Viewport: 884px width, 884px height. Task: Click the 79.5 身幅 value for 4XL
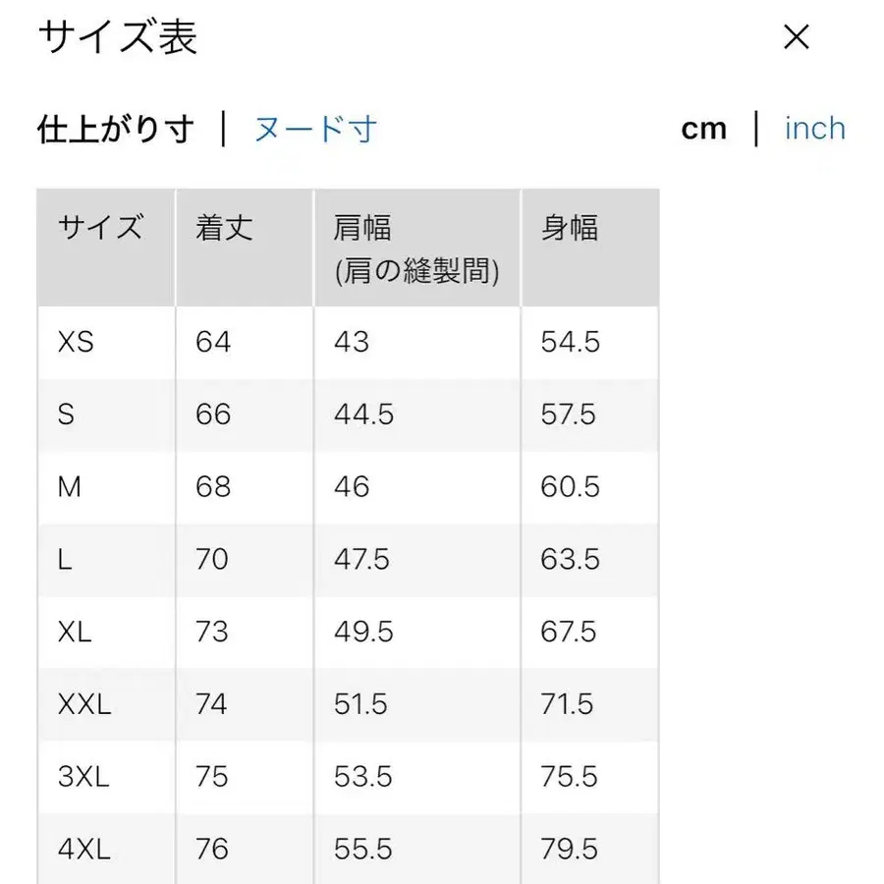(x=568, y=848)
